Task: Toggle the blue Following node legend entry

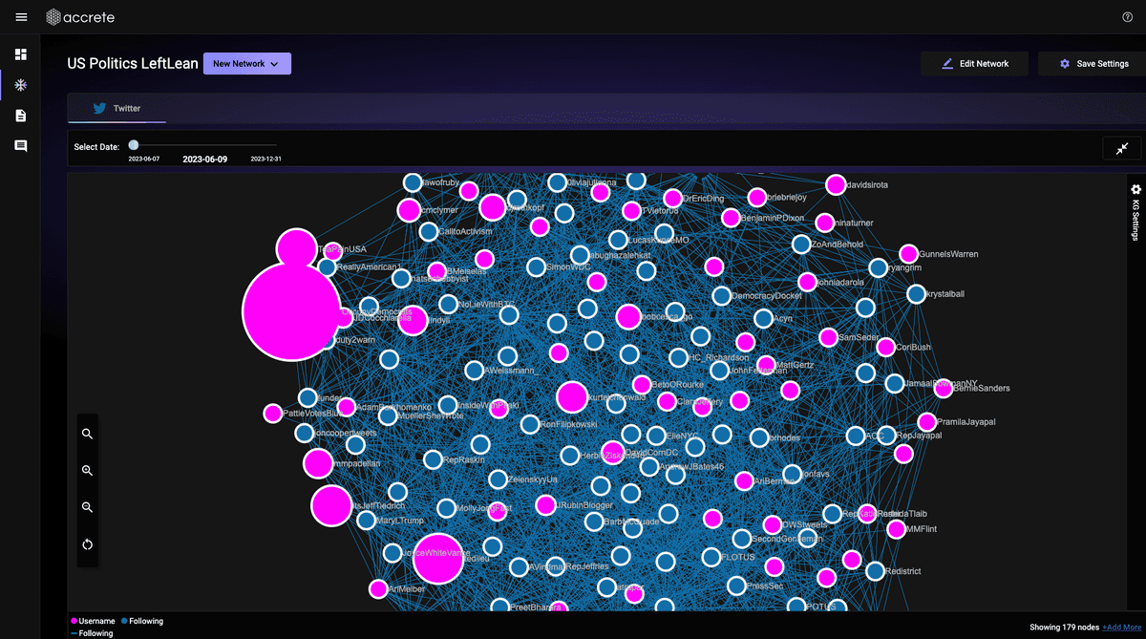Action: (x=142, y=621)
